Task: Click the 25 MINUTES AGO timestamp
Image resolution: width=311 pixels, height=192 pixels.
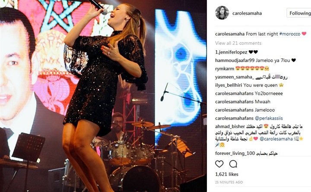Action: coord(229,182)
